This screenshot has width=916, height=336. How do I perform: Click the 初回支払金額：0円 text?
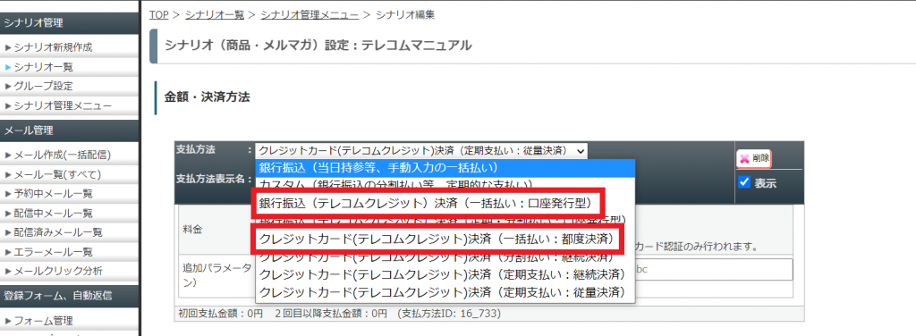click(x=221, y=314)
